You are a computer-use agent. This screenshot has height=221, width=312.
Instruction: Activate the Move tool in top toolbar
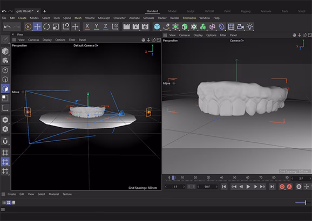pos(37,26)
